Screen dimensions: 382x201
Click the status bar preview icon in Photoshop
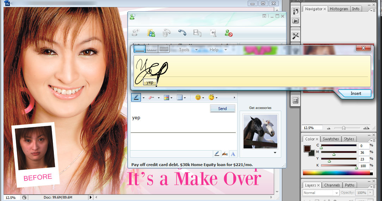(x=24, y=197)
